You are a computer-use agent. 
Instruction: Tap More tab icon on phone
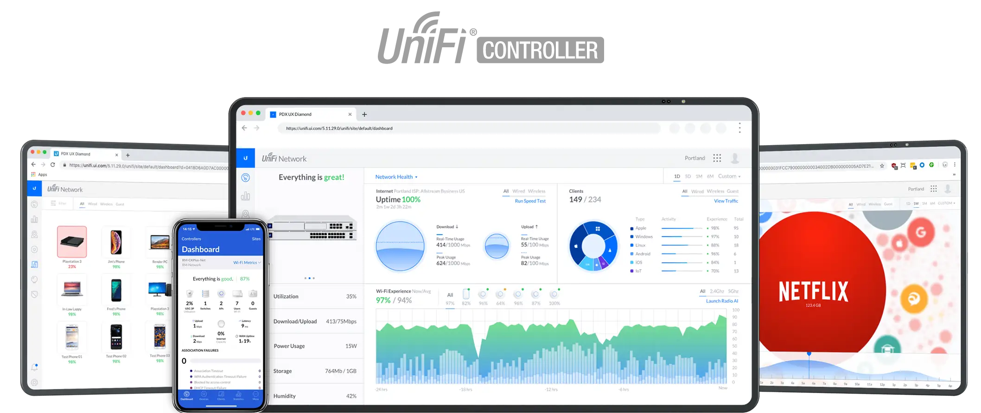point(255,395)
